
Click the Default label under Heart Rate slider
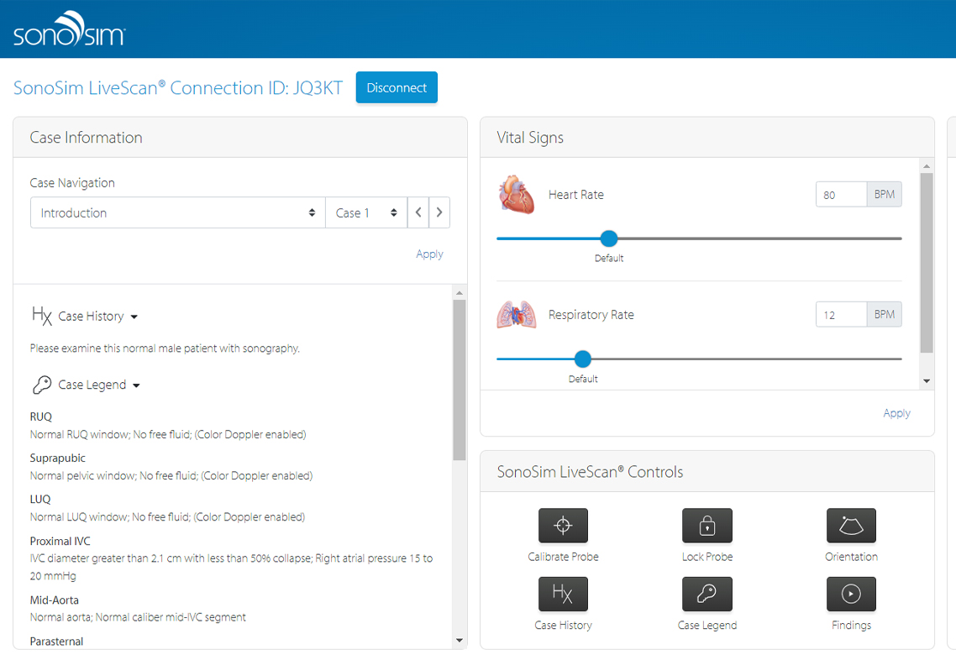click(x=608, y=259)
